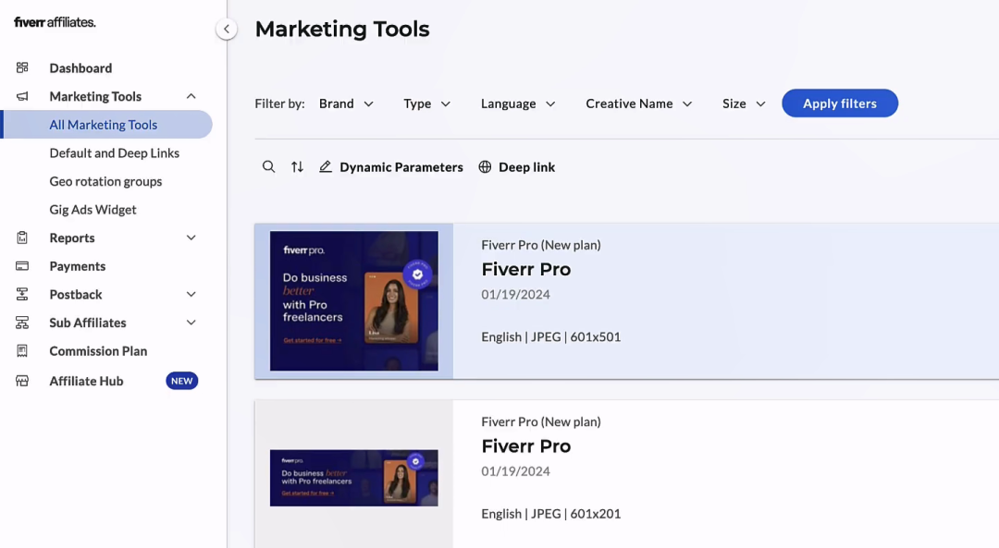Click the globe icon beside Deep link
Image resolution: width=999 pixels, height=548 pixels.
point(485,166)
